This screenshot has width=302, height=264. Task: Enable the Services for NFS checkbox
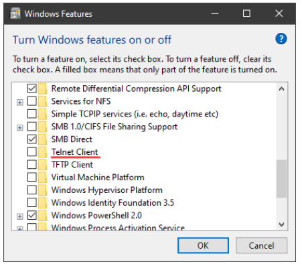pos(32,101)
